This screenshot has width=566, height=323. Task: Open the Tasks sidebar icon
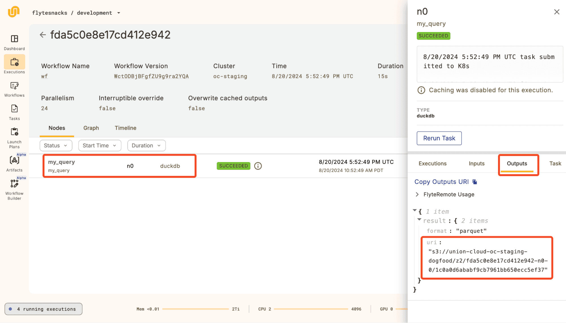pos(14,109)
